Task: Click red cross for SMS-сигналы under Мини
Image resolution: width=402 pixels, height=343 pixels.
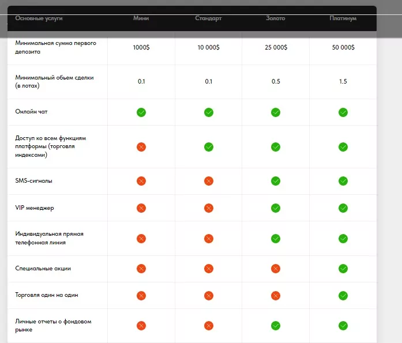Action: [x=141, y=181]
